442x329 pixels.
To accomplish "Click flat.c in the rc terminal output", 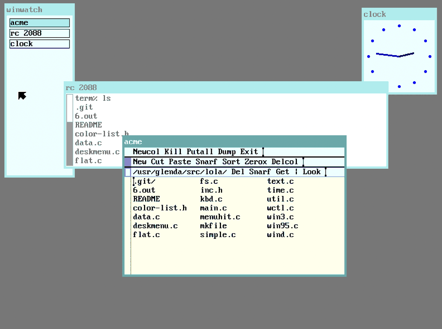I will (x=88, y=161).
